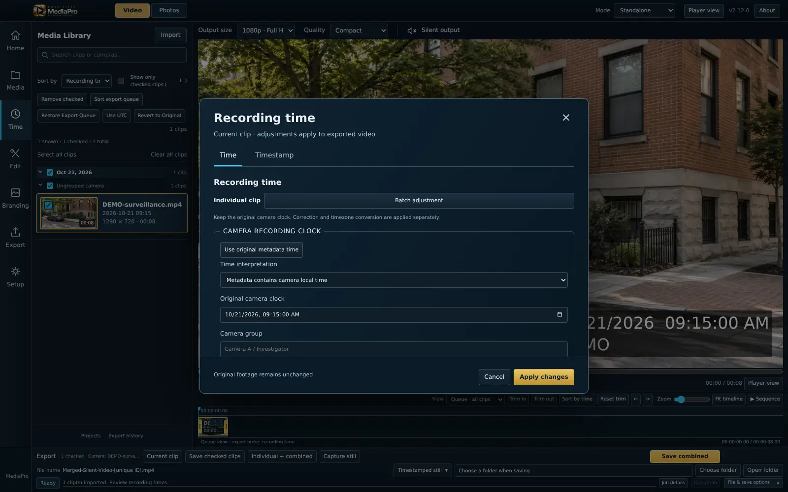The height and width of the screenshot is (492, 788).
Task: Switch to the Timestamp tab
Action: (x=274, y=155)
